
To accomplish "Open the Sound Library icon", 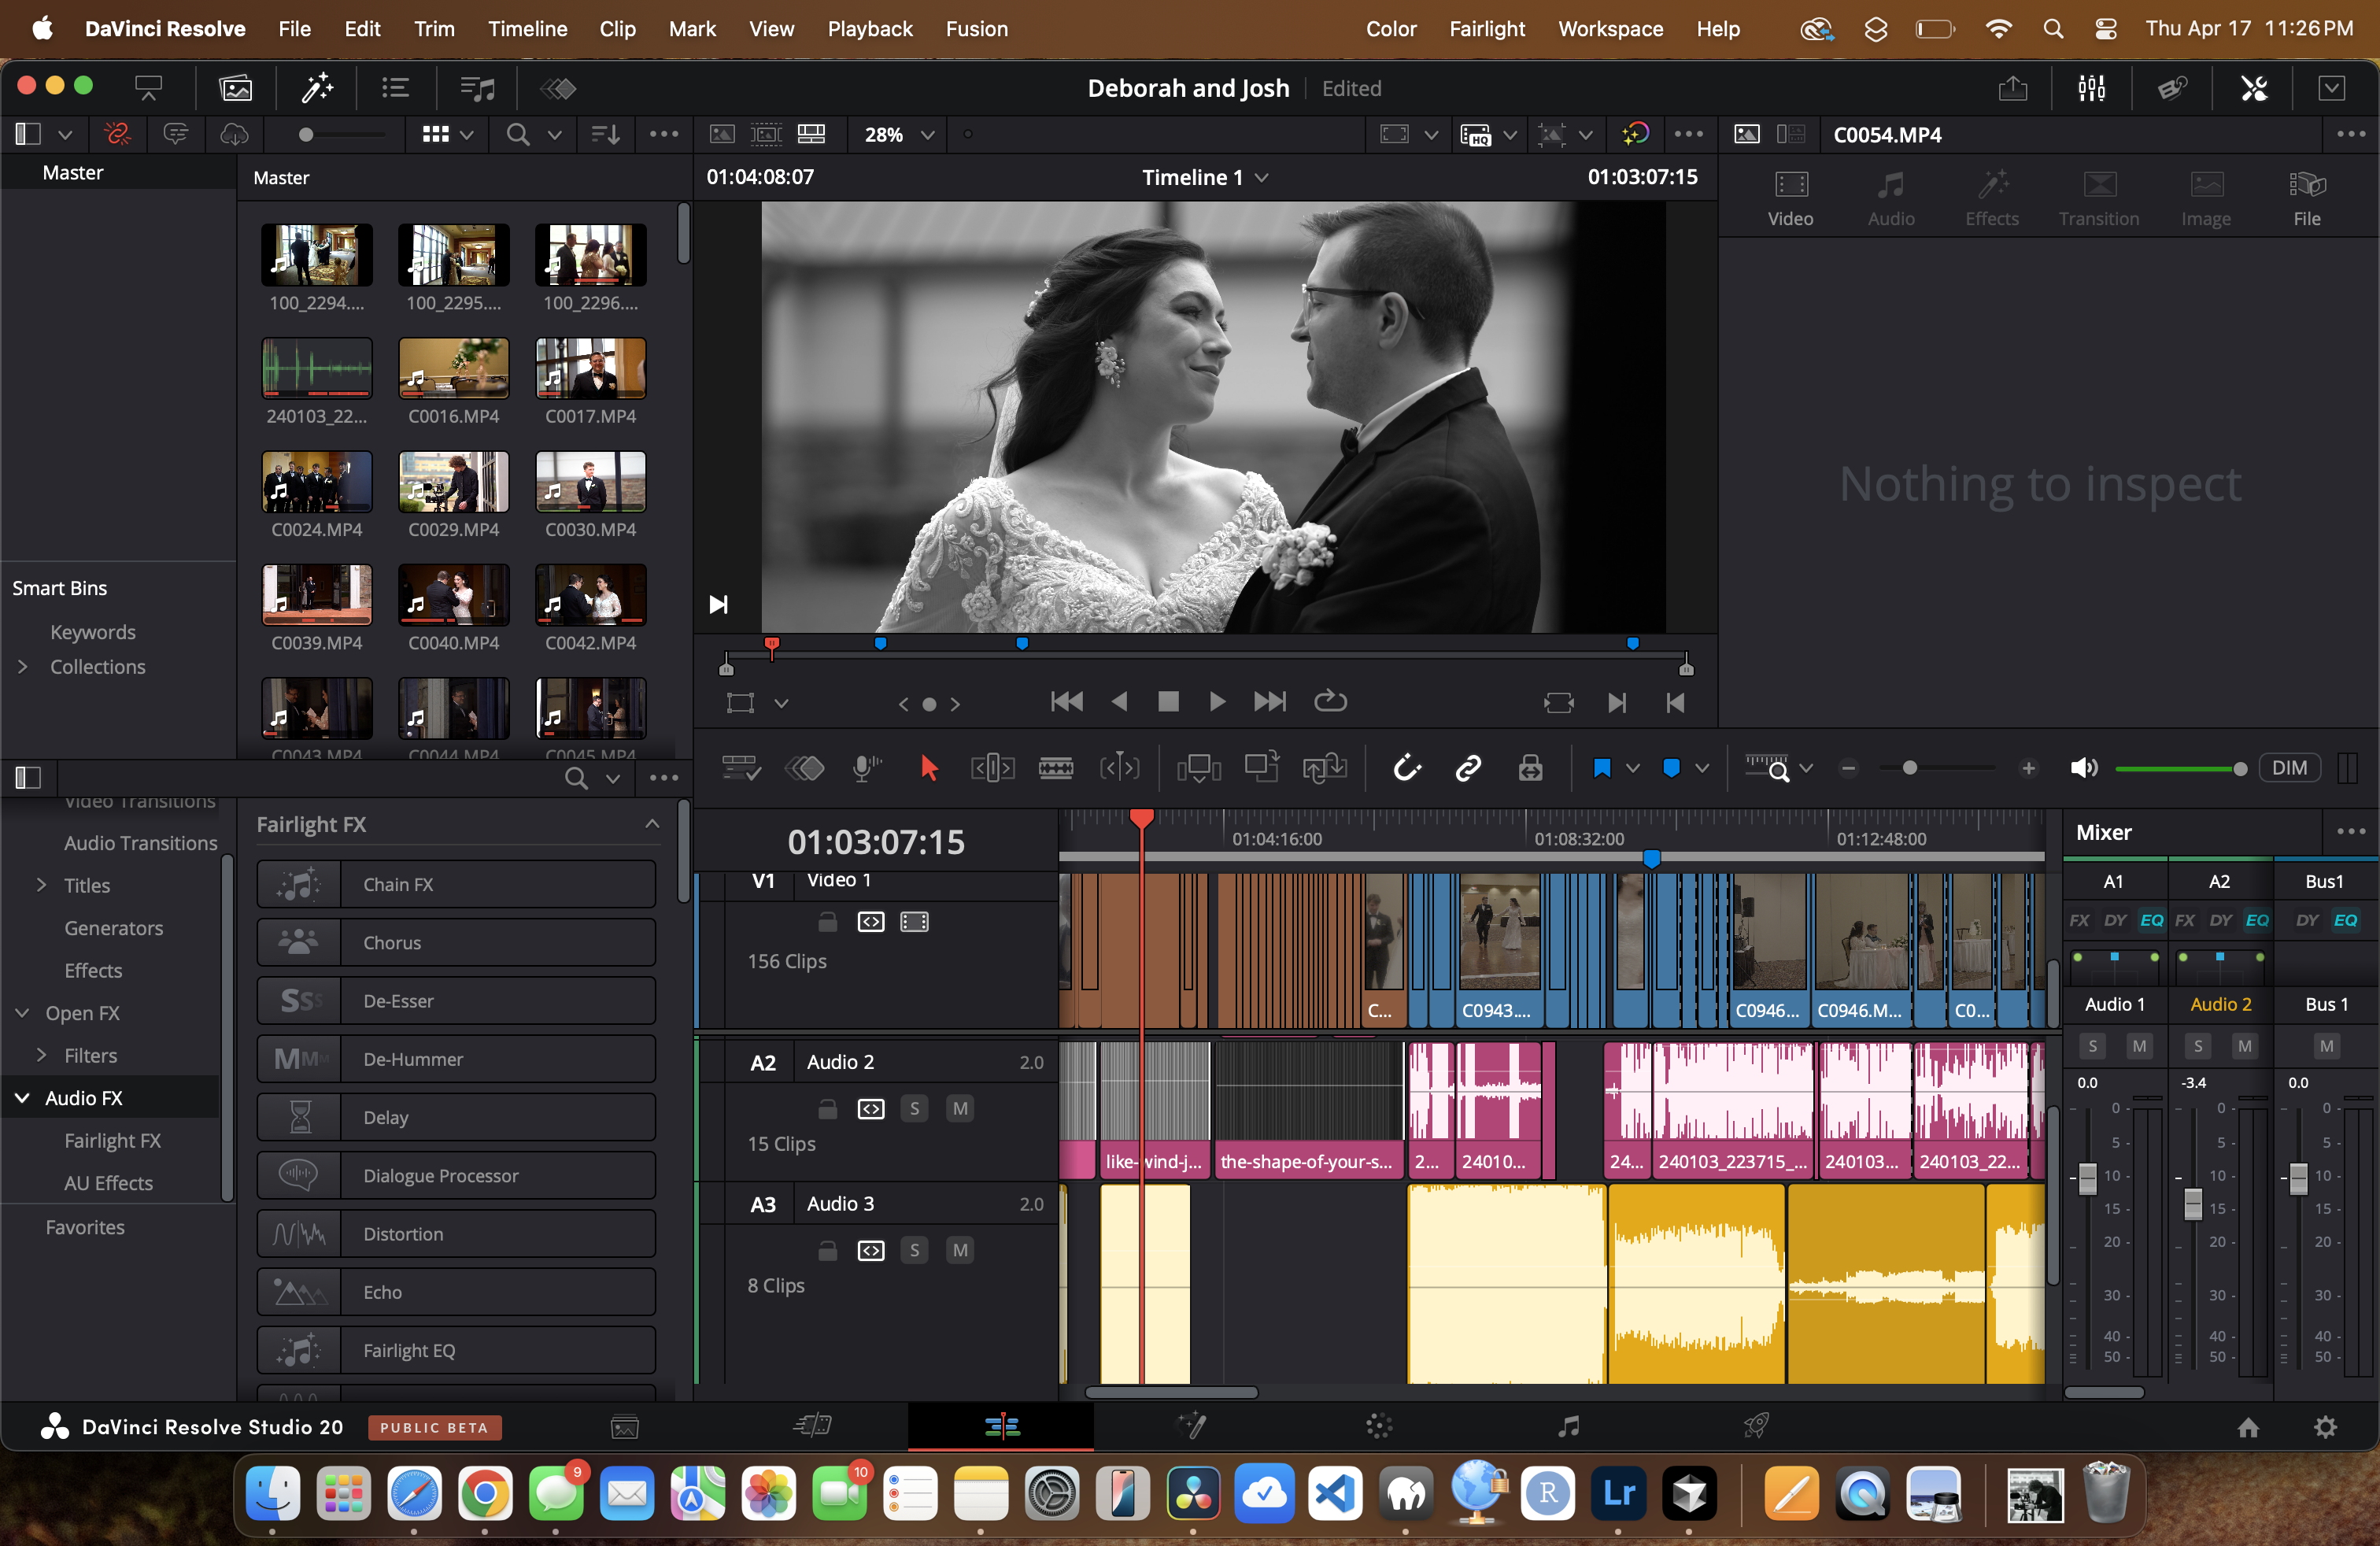I will pos(477,89).
